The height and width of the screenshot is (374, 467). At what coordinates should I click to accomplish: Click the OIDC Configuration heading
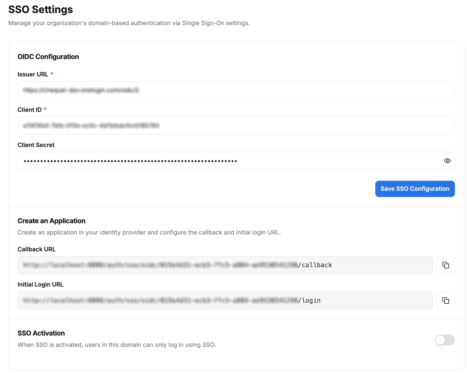(x=48, y=57)
